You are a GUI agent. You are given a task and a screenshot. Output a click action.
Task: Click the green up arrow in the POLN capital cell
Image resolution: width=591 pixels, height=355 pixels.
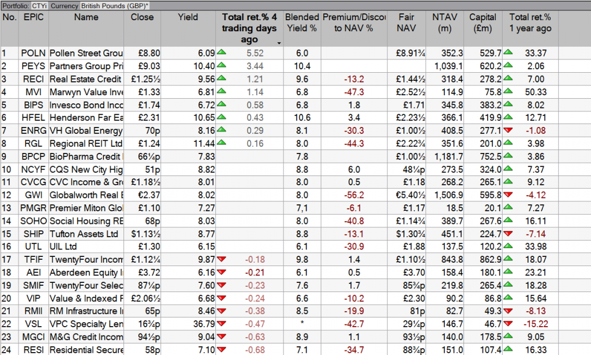[508, 53]
